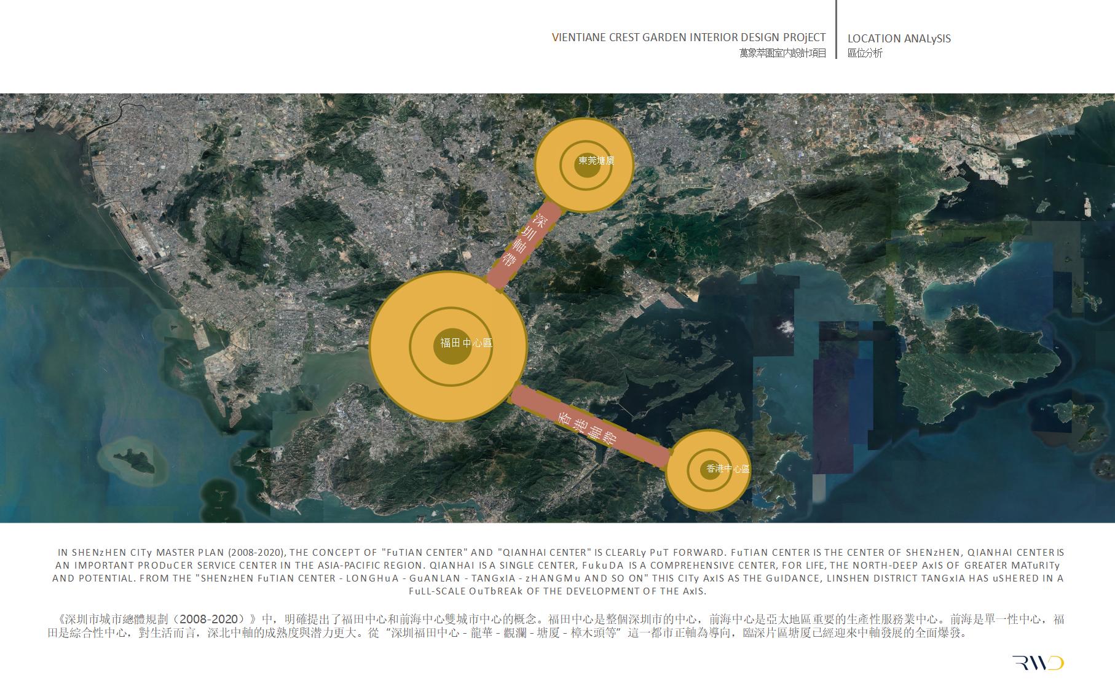Click the '萬象萃園室內設計項目' subtitle
The image size is (1115, 689).
pyautogui.click(x=782, y=53)
